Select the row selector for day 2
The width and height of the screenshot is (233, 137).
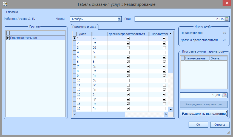click(75, 43)
